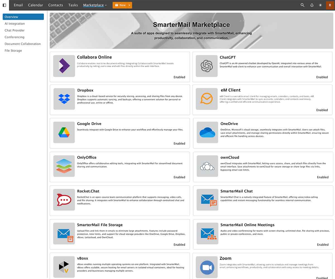Open eM Client title link
Image resolution: width=335 pixels, height=279 pixels.
(231, 90)
